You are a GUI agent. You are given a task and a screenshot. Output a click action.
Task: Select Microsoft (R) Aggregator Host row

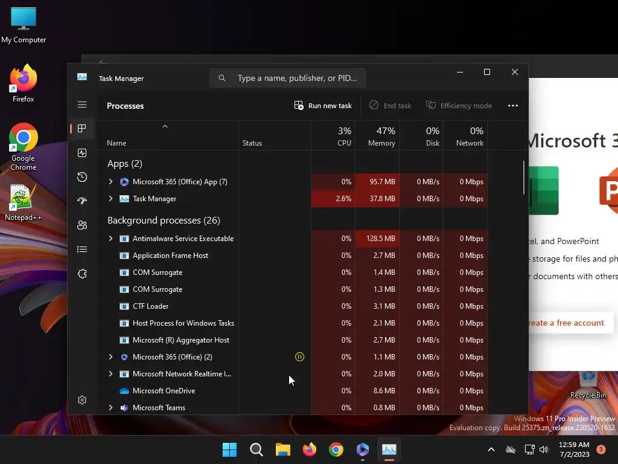click(293, 340)
